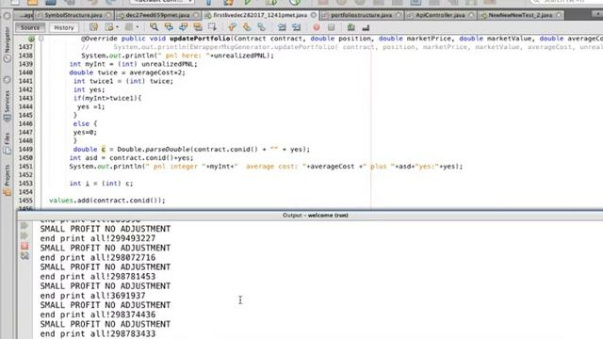Screen dimensions: 603x339
Task: Click line number 1455 in gutter
Action: coord(25,201)
